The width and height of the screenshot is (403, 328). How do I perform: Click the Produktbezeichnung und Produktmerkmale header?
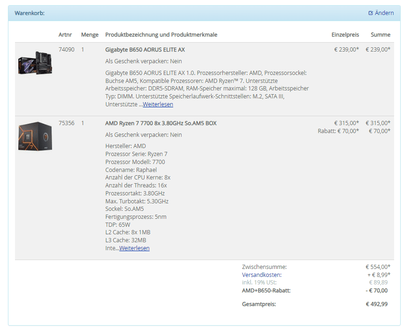(x=161, y=35)
